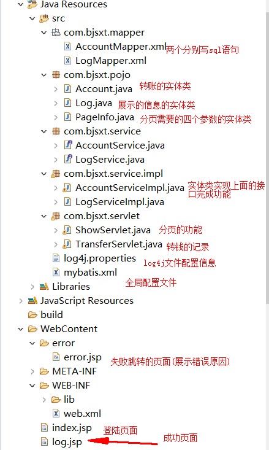Click the Account.java class icon

pos(67,88)
